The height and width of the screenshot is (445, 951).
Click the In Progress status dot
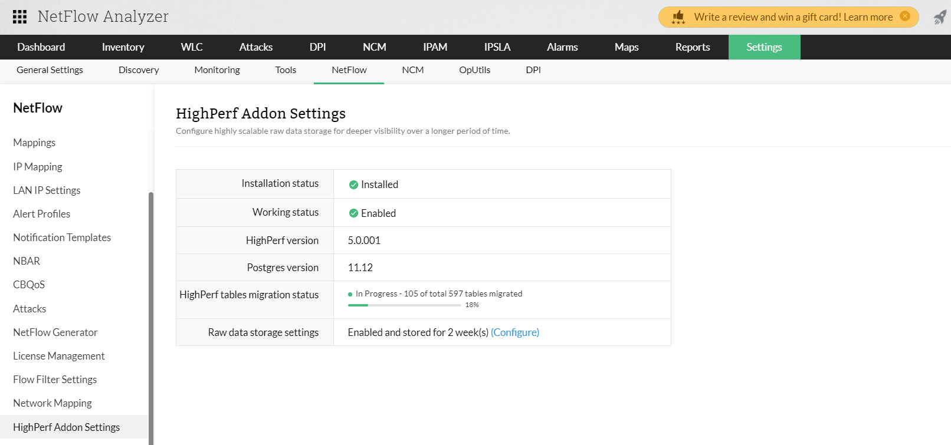[x=350, y=294]
